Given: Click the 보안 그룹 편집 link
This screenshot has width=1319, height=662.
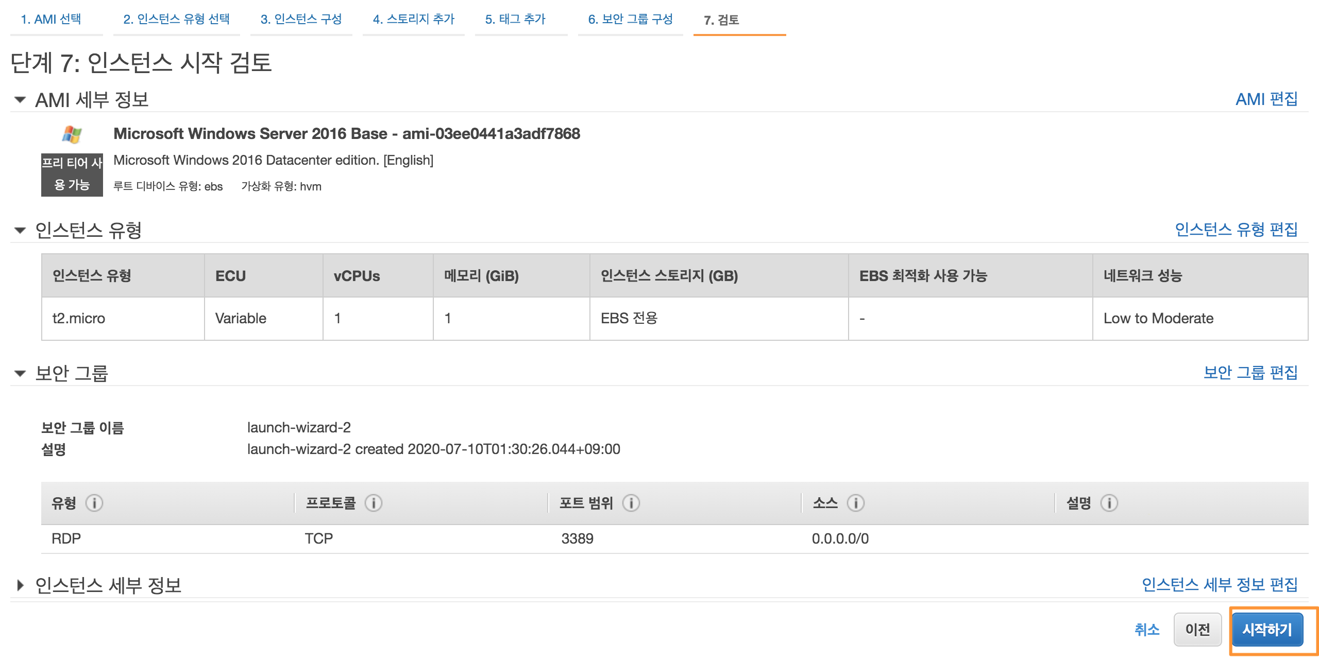Looking at the screenshot, I should click(x=1250, y=372).
